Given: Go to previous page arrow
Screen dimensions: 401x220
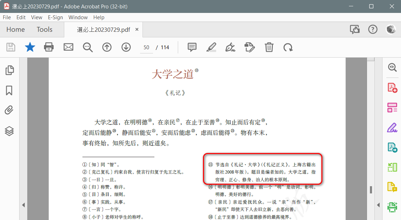Looking at the screenshot, I should [107, 47].
